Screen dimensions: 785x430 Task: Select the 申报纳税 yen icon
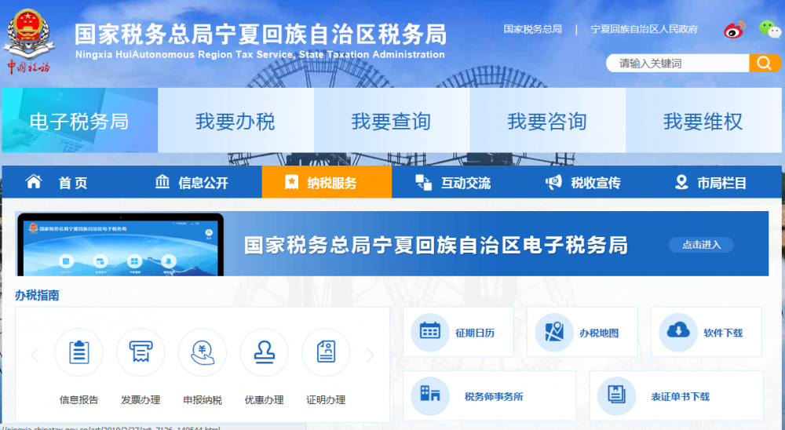(x=203, y=352)
